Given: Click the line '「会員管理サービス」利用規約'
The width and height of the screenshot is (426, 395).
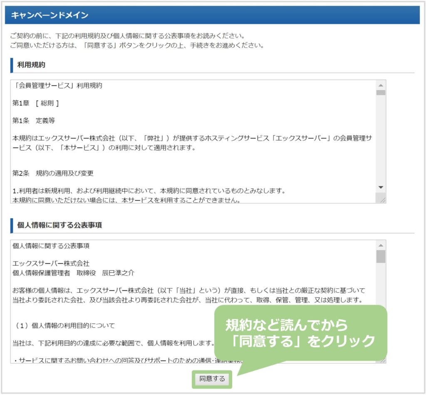Looking at the screenshot, I should [57, 86].
